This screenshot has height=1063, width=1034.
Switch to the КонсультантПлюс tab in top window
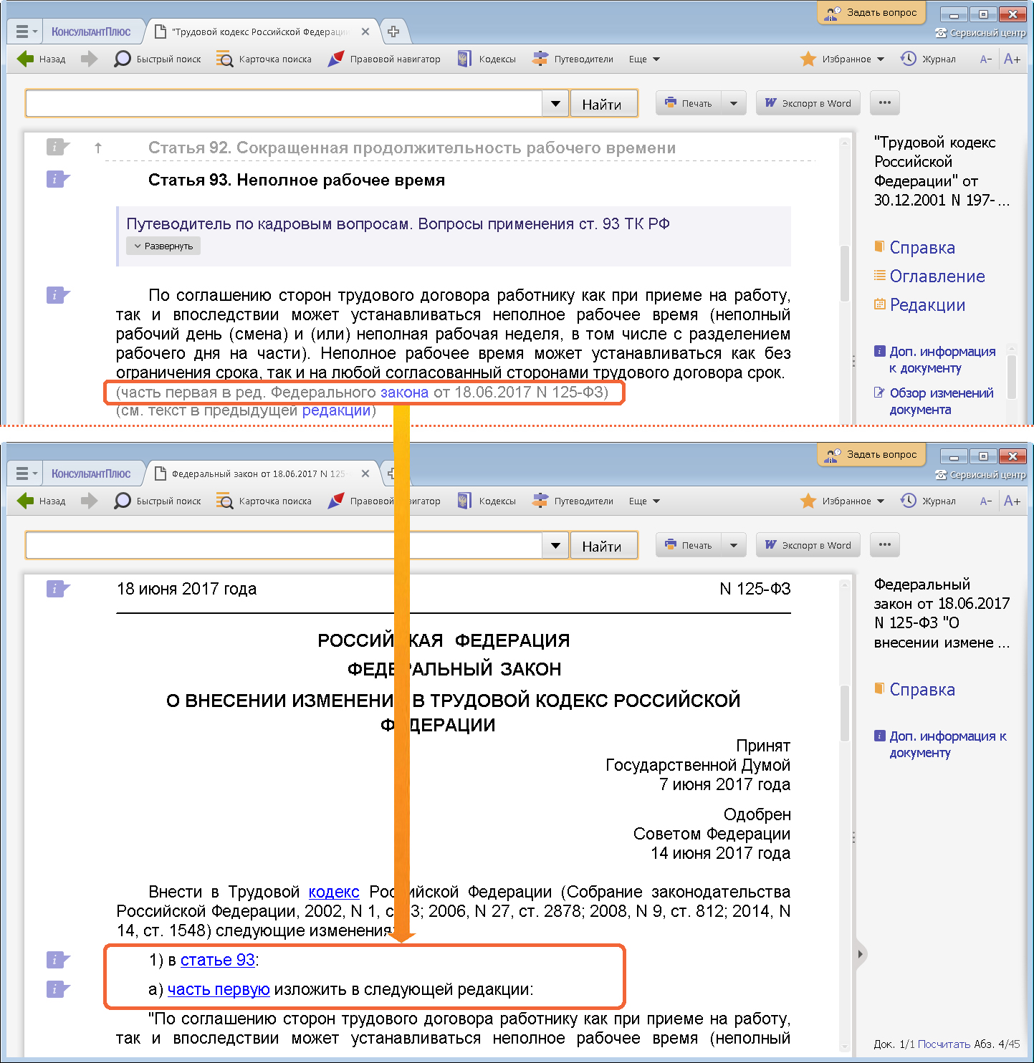pos(91,32)
